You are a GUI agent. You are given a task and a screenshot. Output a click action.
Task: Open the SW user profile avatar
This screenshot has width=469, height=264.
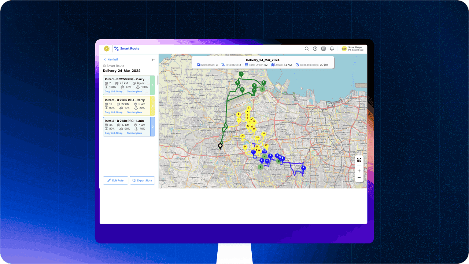(344, 48)
